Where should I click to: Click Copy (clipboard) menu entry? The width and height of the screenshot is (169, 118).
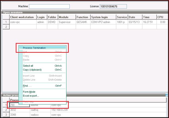coord(32,70)
